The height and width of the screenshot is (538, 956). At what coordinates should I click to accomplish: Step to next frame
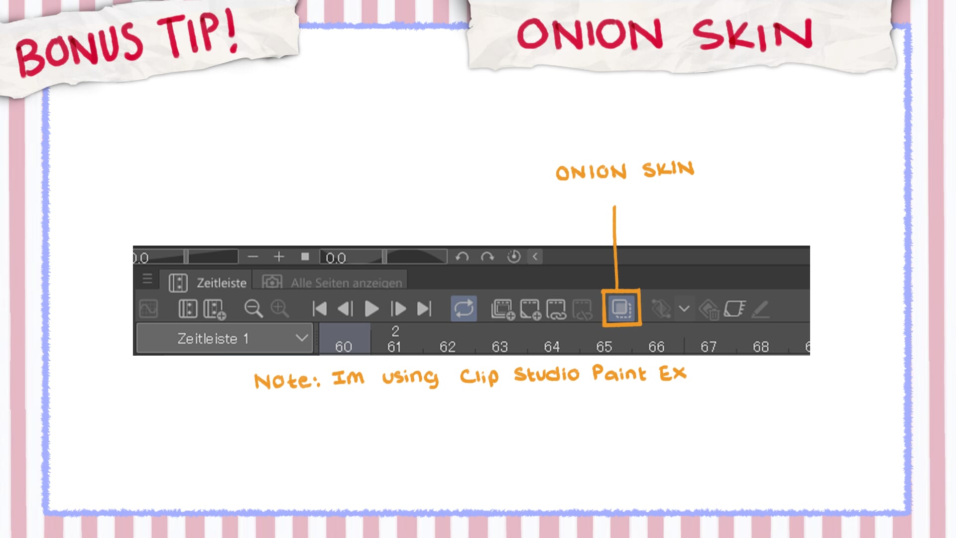(398, 309)
